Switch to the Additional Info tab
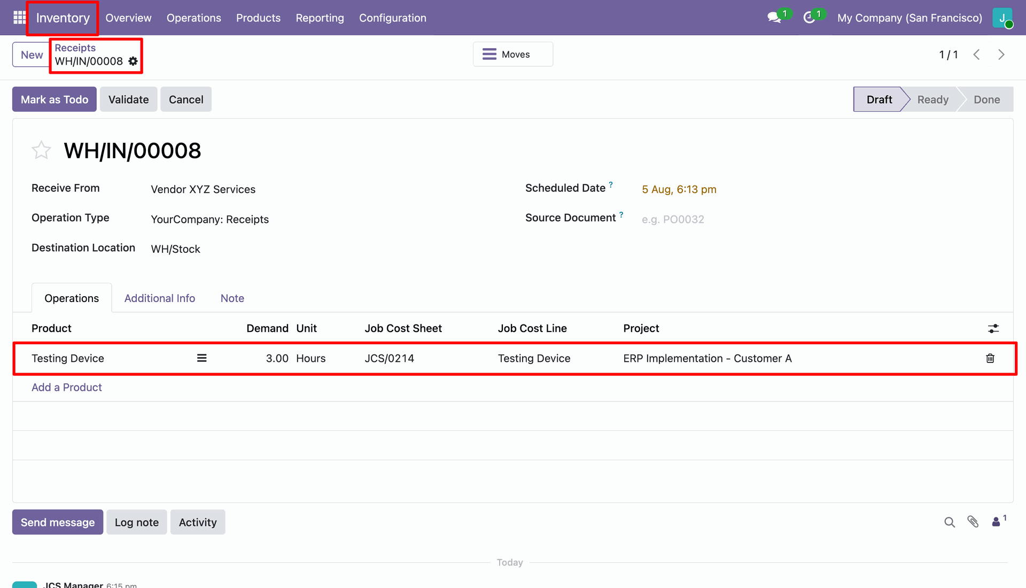 (160, 298)
